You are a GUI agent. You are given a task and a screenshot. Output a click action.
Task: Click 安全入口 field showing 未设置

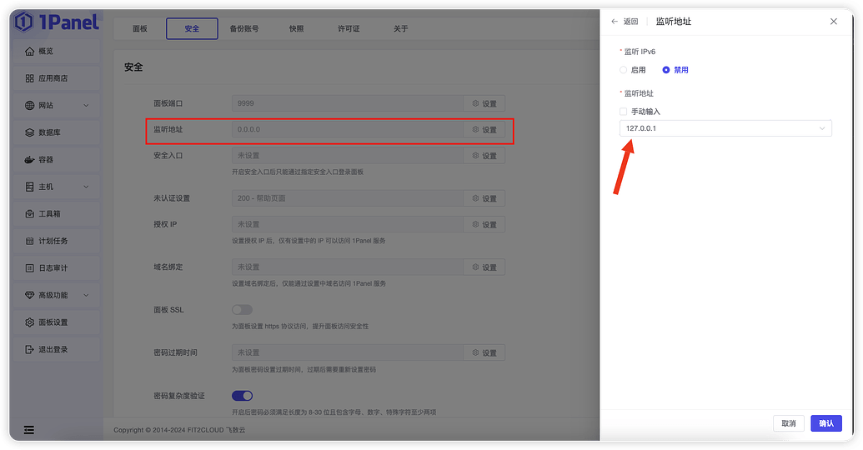tap(348, 156)
